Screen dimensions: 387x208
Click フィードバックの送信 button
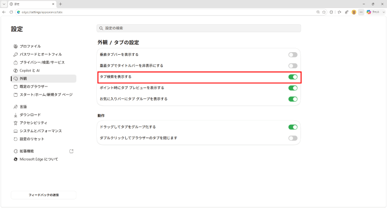click(44, 195)
